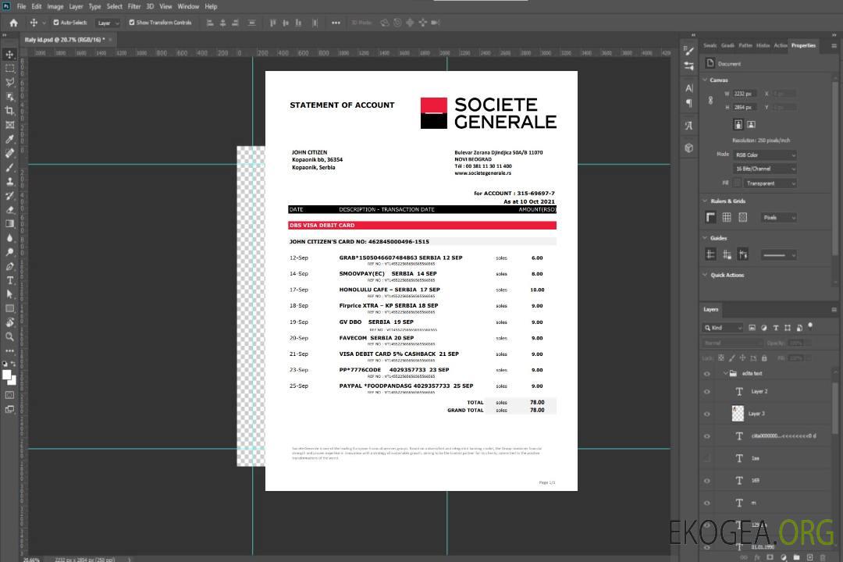843x562 pixels.
Task: Switch to the History panel tab
Action: [763, 45]
